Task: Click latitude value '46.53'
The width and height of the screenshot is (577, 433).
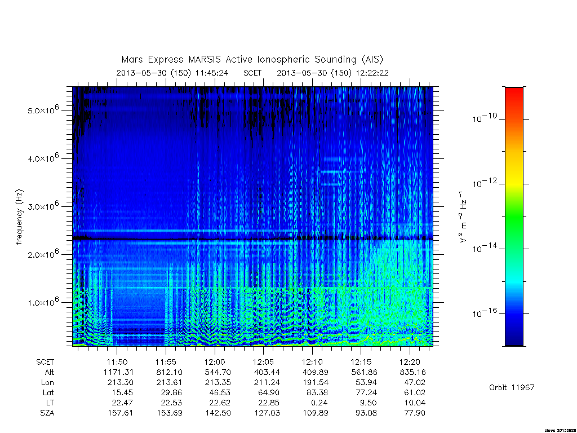Action: (220, 392)
